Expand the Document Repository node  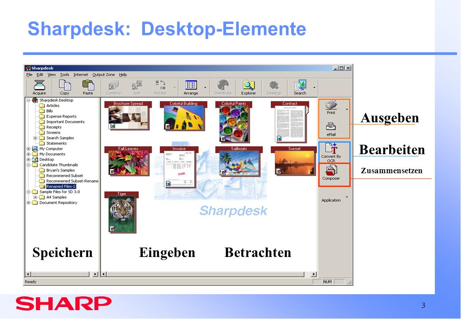28,202
